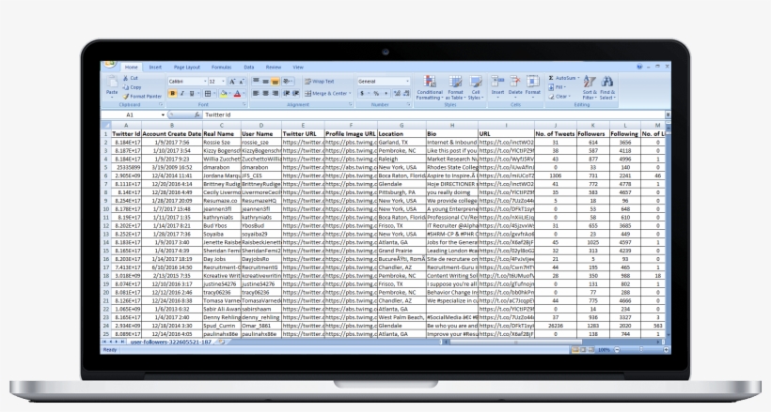Open the Name Box A1 dropdown arrow
Screen dimensions: 771x412
[163, 114]
